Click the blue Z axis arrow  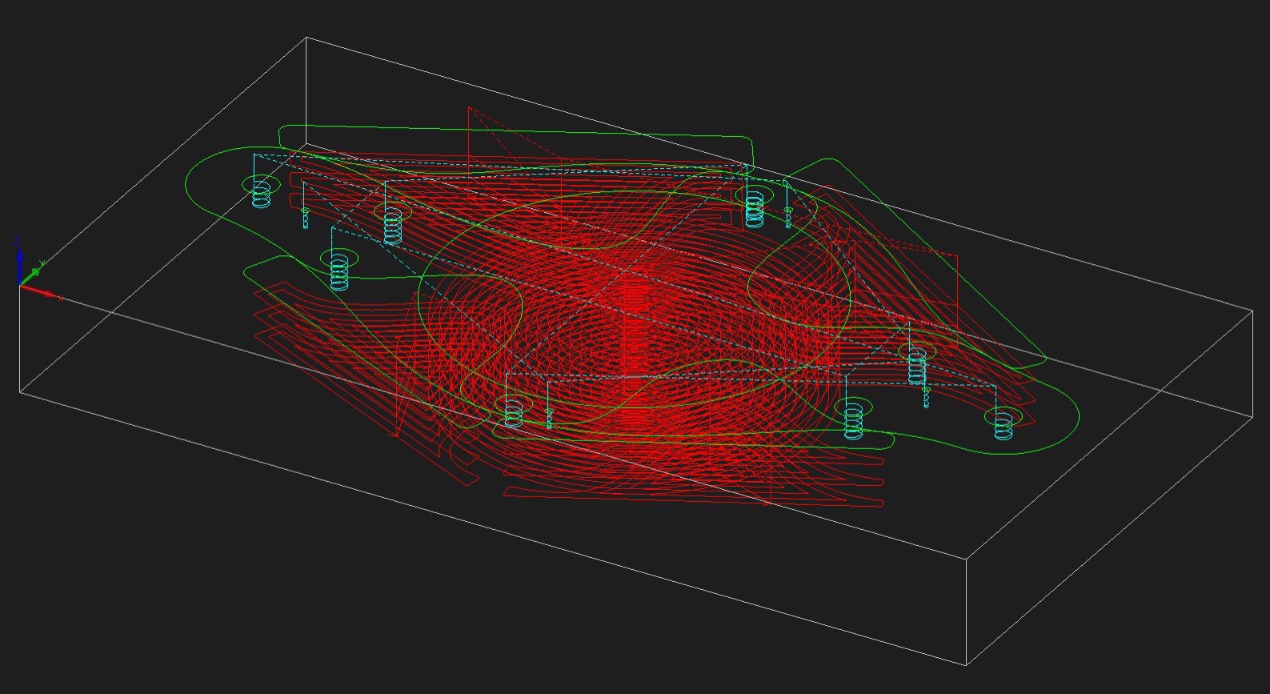click(x=19, y=259)
